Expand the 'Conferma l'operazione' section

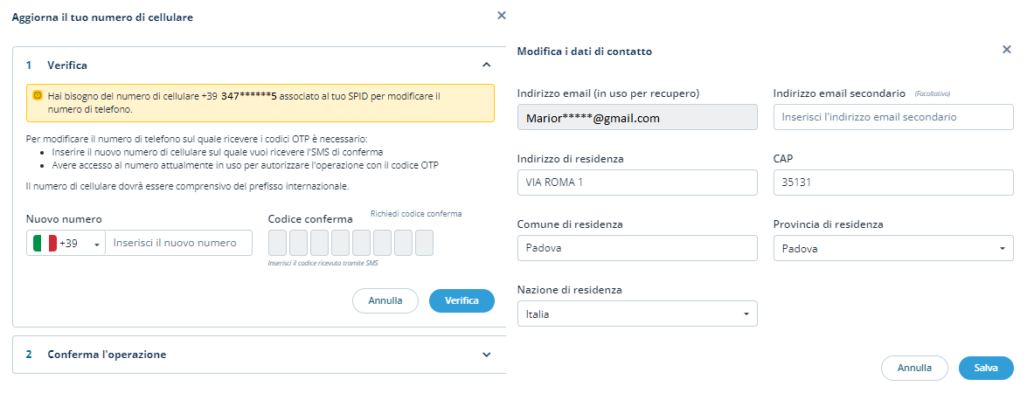487,355
